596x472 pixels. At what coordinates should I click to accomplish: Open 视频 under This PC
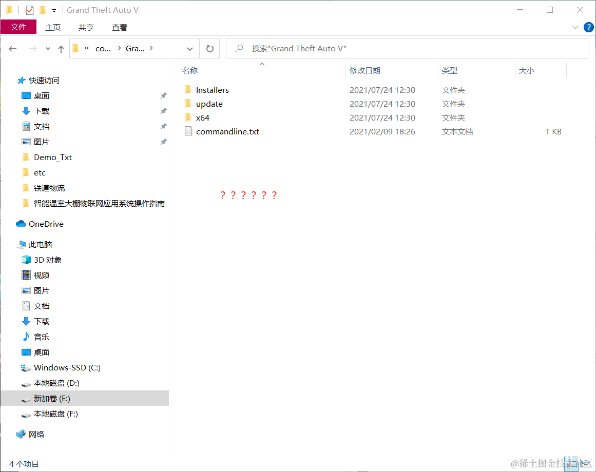(x=42, y=276)
